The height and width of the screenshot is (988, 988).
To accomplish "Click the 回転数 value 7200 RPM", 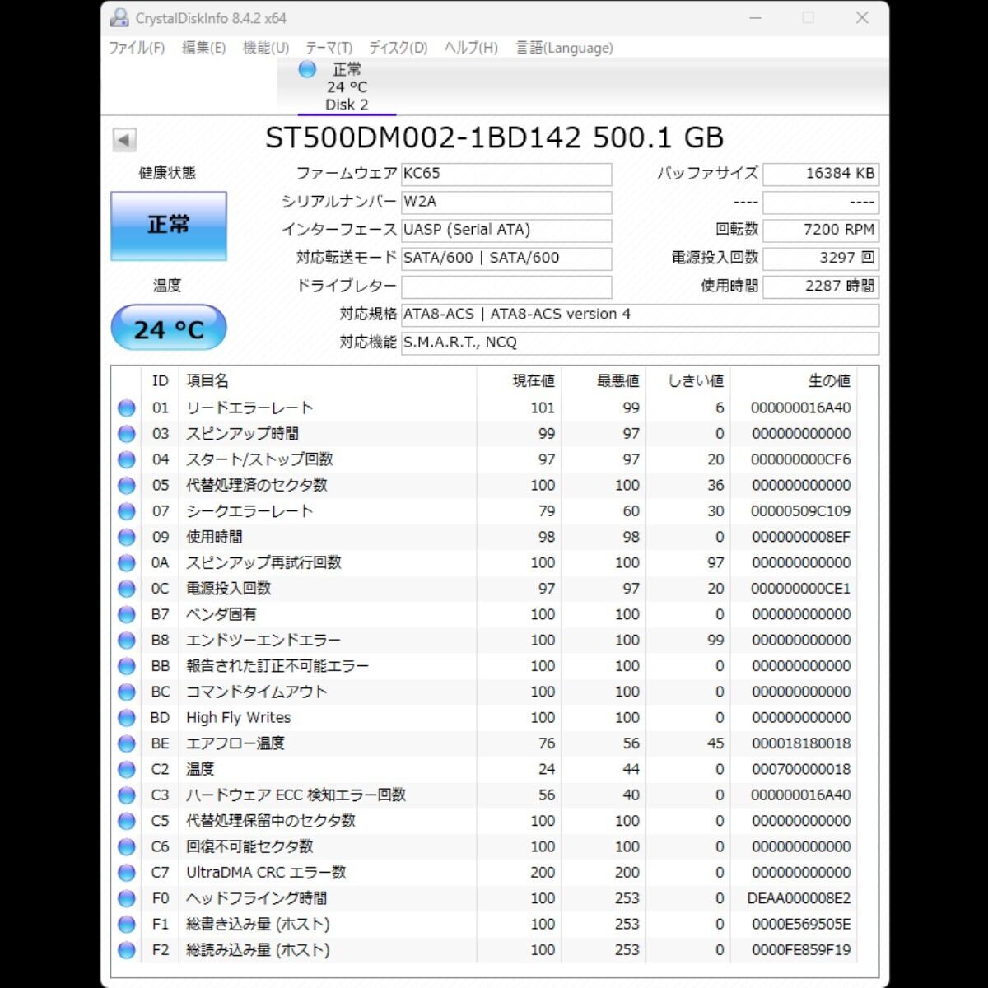I will tap(821, 230).
